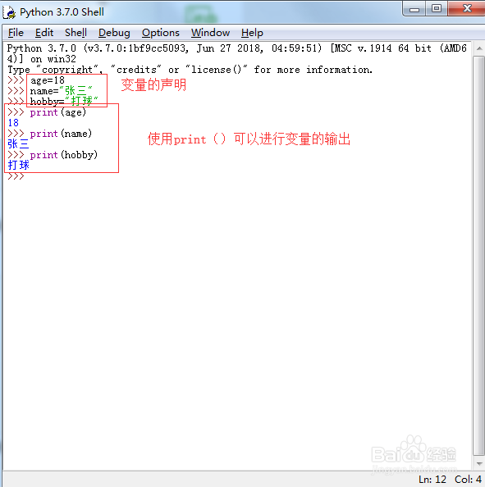This screenshot has width=485, height=487.
Task: Click the print(name) command line
Action: click(61, 134)
